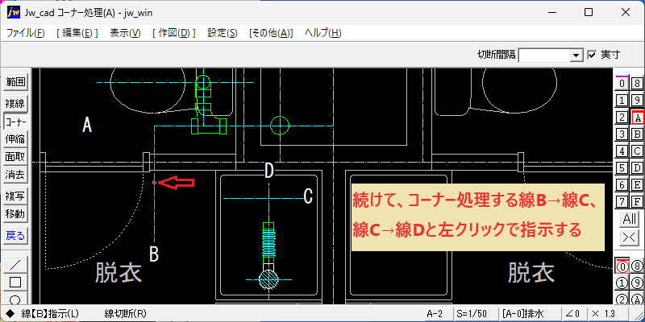Toggle circled layer 8

coord(637,266)
